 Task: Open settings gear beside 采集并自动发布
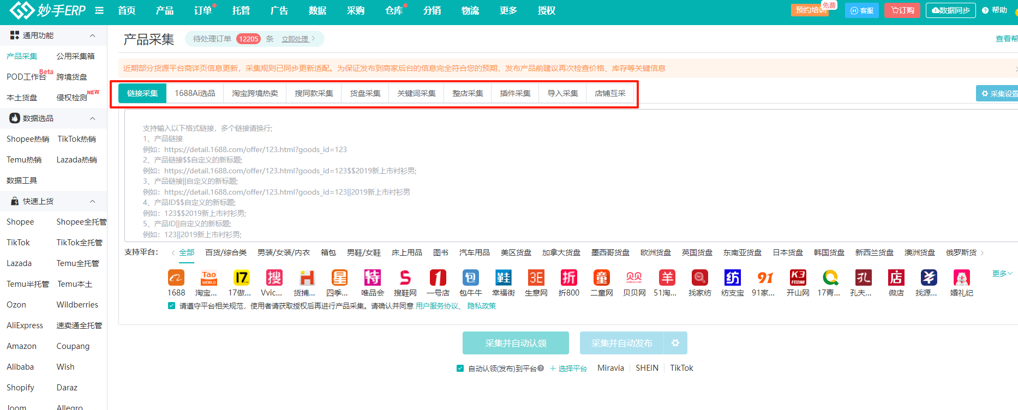(675, 343)
